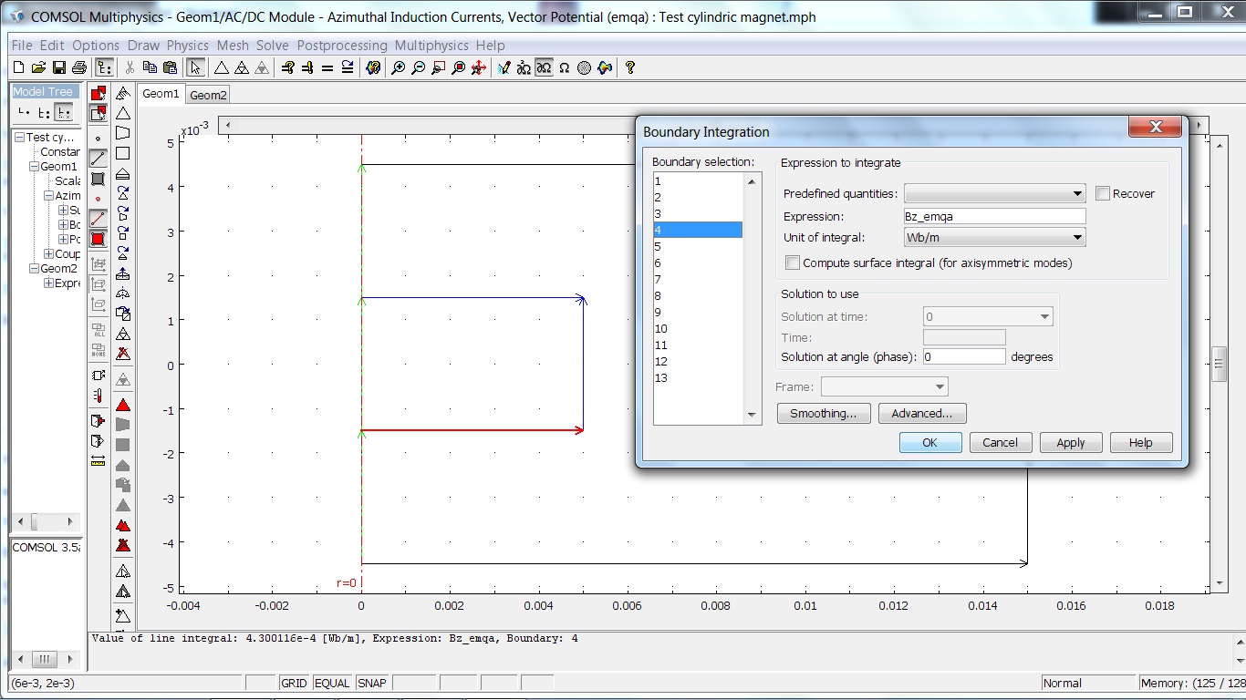Screen dimensions: 1246x700
Task: Click the Cancel button
Action: pos(1000,442)
